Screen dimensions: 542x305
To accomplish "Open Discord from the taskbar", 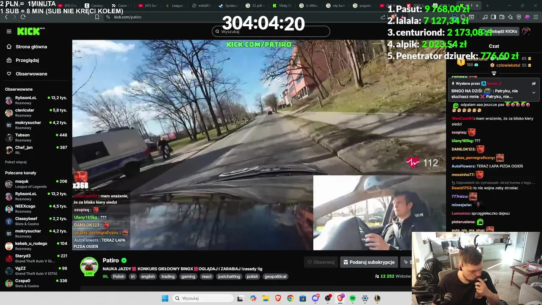I will (315, 298).
